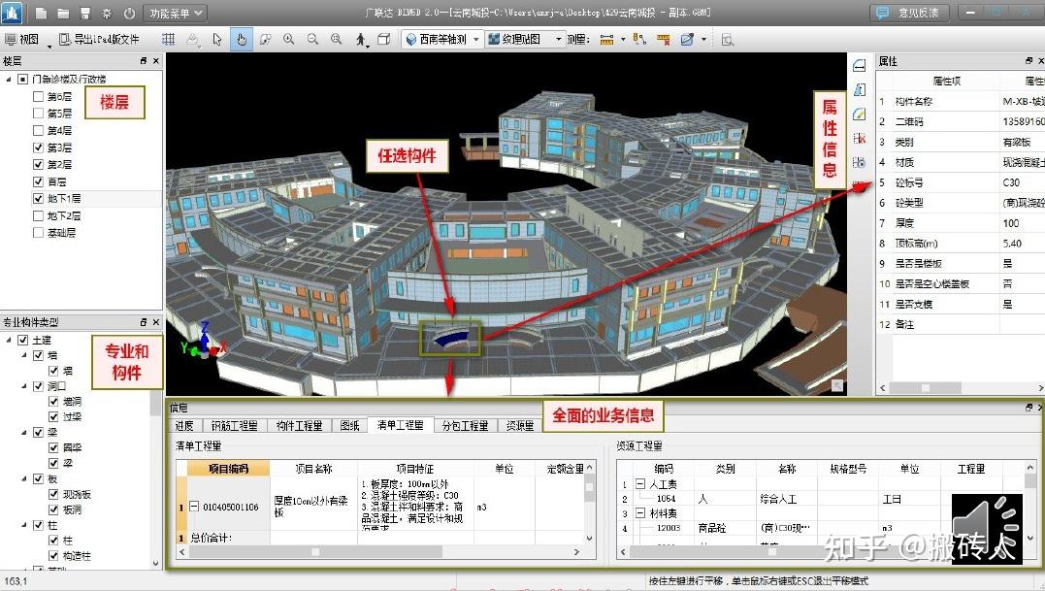
Task: Switch to the 进度 tab
Action: [184, 426]
